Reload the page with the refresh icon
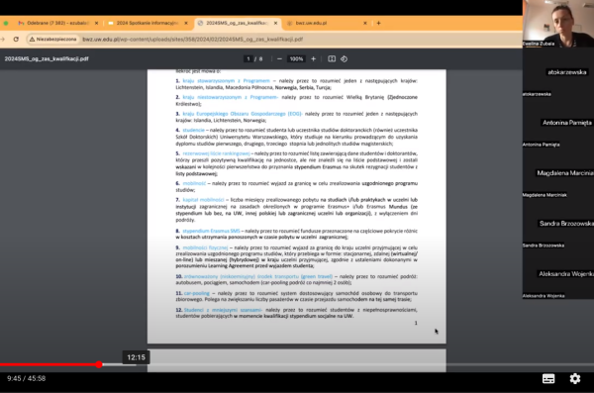The height and width of the screenshot is (393, 594). [16, 39]
